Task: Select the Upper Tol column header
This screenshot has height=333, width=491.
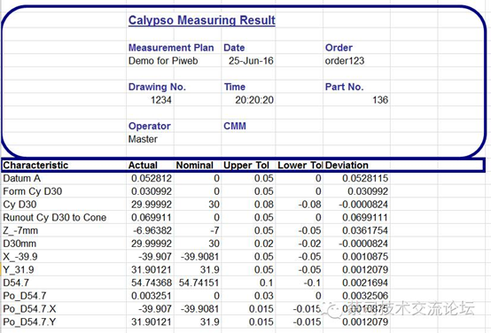Action: tap(246, 165)
